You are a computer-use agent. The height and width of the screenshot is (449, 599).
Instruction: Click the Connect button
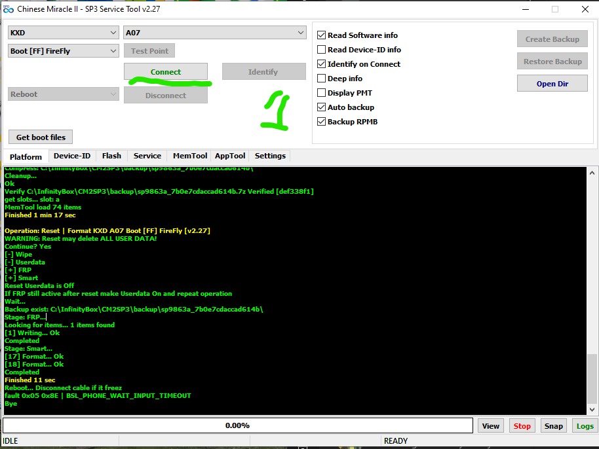[165, 72]
